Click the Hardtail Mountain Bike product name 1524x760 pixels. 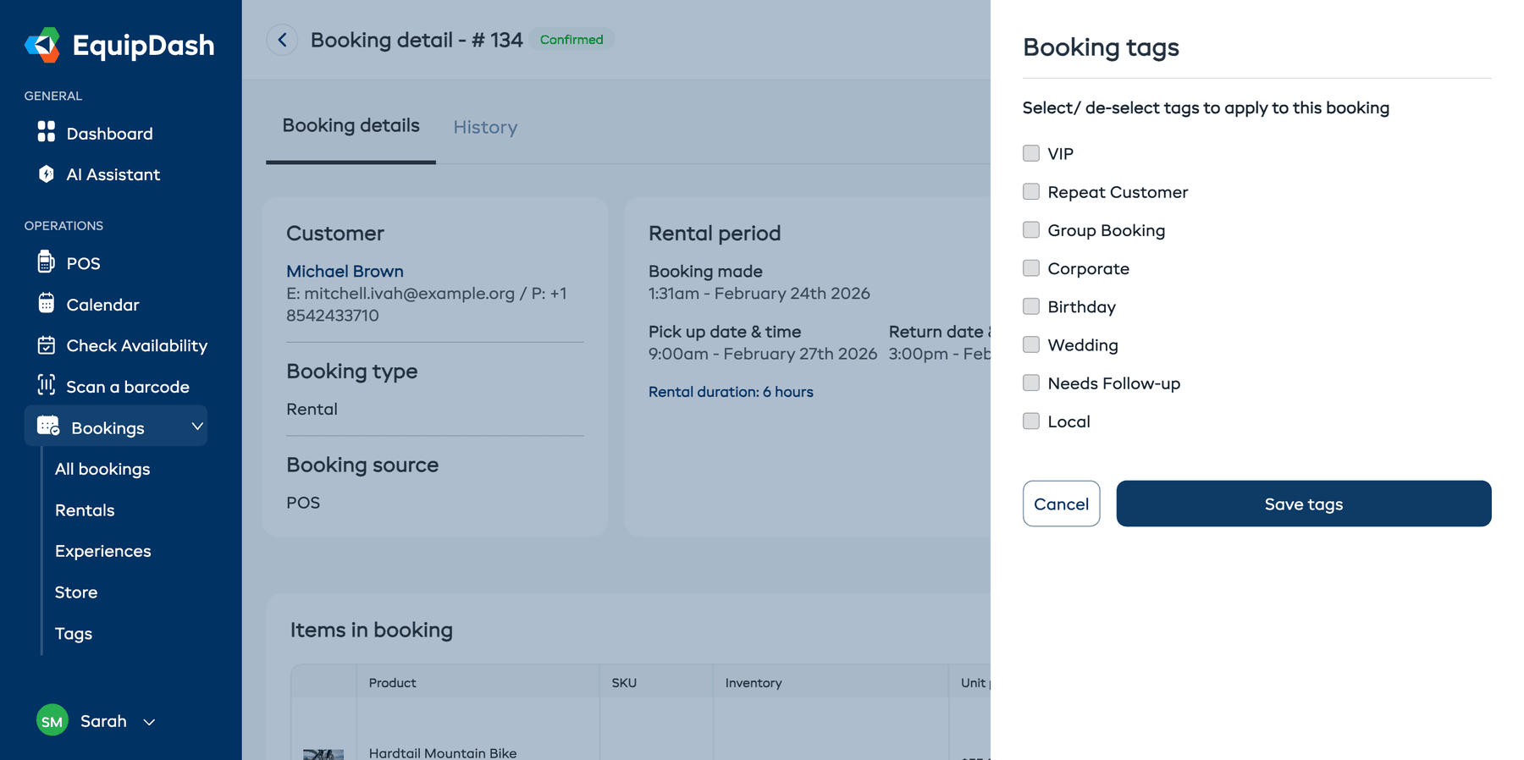[443, 752]
